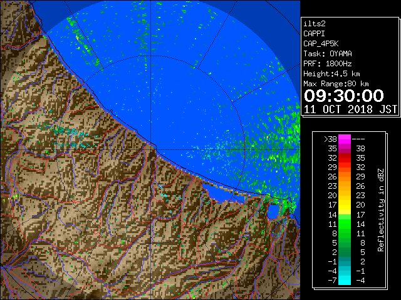
Task: Click the Task: OYAMA line
Action: (x=328, y=54)
